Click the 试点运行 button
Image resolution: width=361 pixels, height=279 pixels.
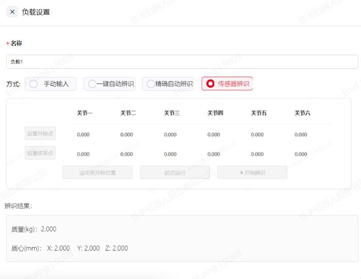point(174,172)
